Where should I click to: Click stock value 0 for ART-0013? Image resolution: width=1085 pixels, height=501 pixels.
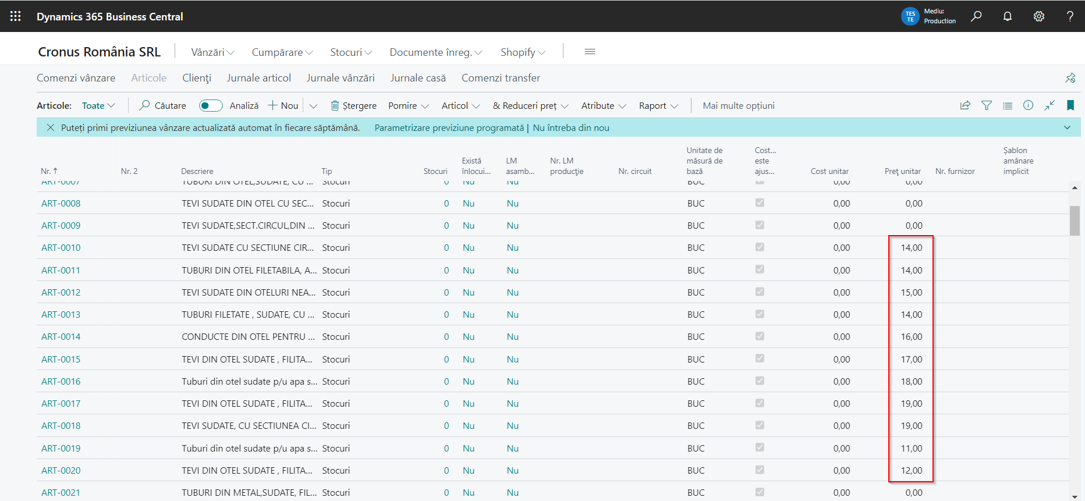[446, 314]
